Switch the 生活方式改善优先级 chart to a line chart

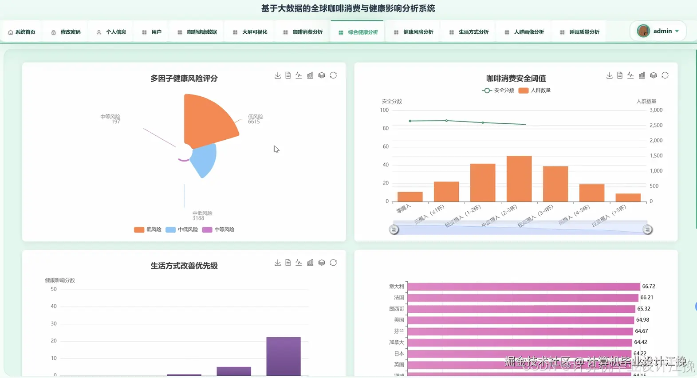click(x=299, y=263)
